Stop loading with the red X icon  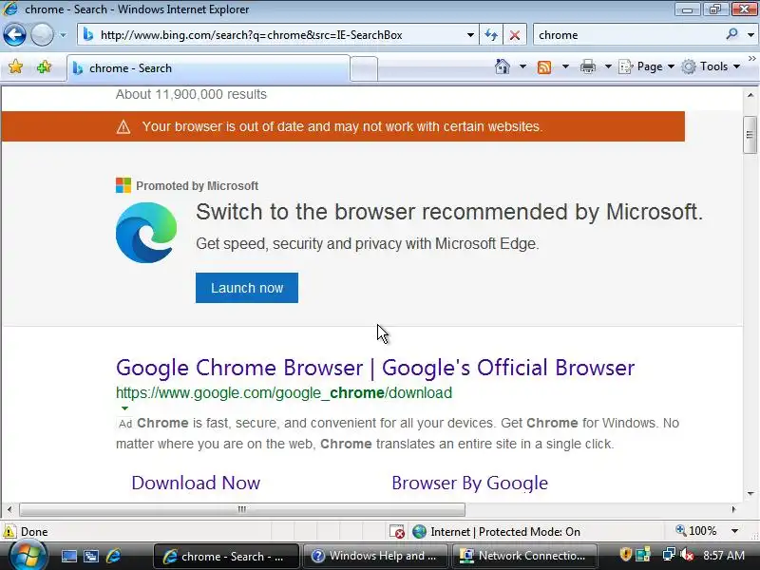point(515,35)
